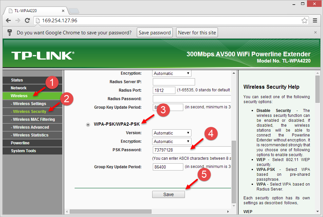Click the PSK Password label
The height and width of the screenshot is (217, 323).
(127, 150)
